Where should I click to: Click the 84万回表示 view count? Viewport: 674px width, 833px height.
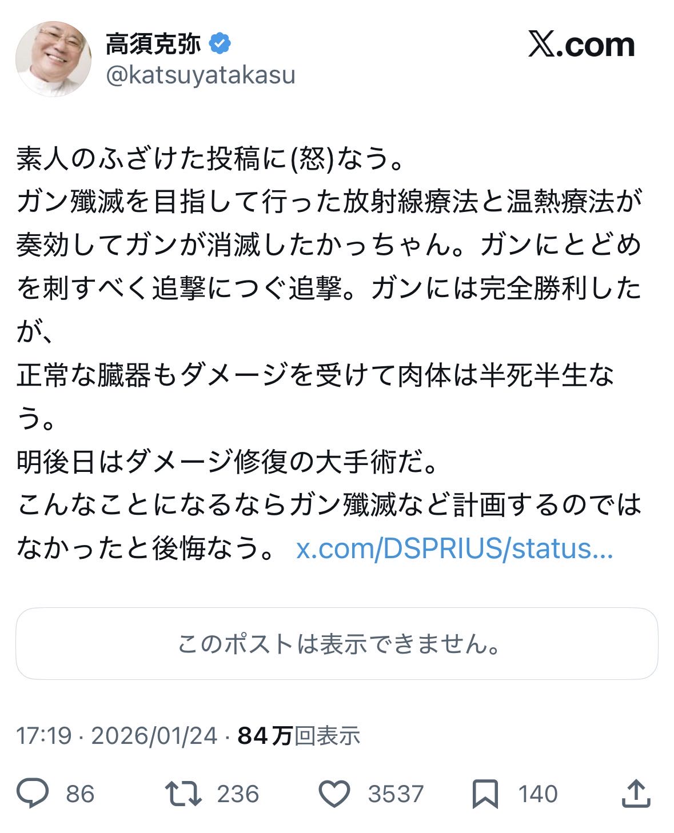click(298, 735)
